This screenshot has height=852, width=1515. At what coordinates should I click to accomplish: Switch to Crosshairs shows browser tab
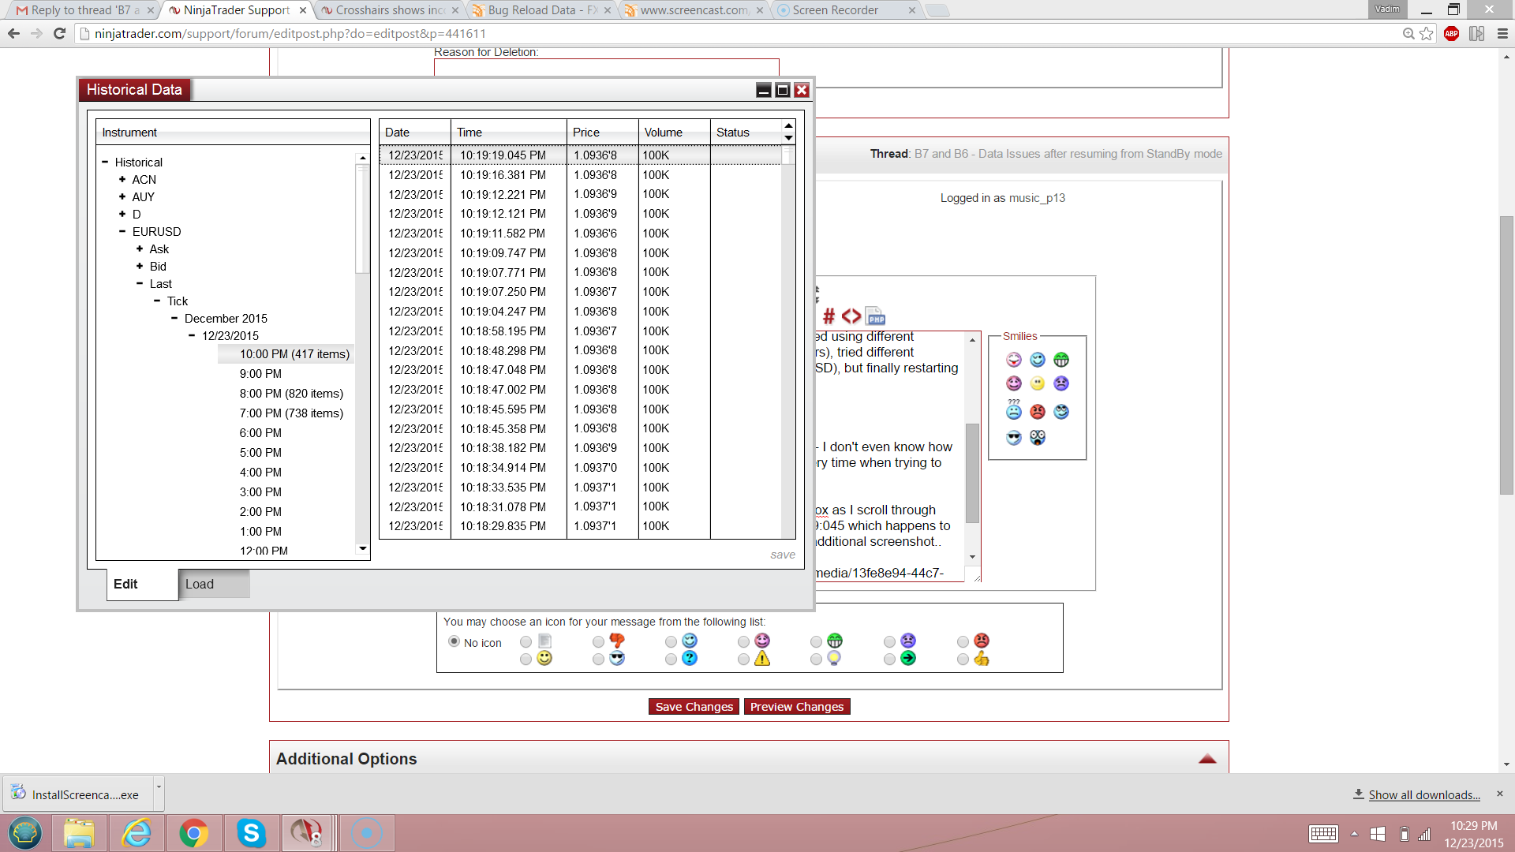[389, 10]
